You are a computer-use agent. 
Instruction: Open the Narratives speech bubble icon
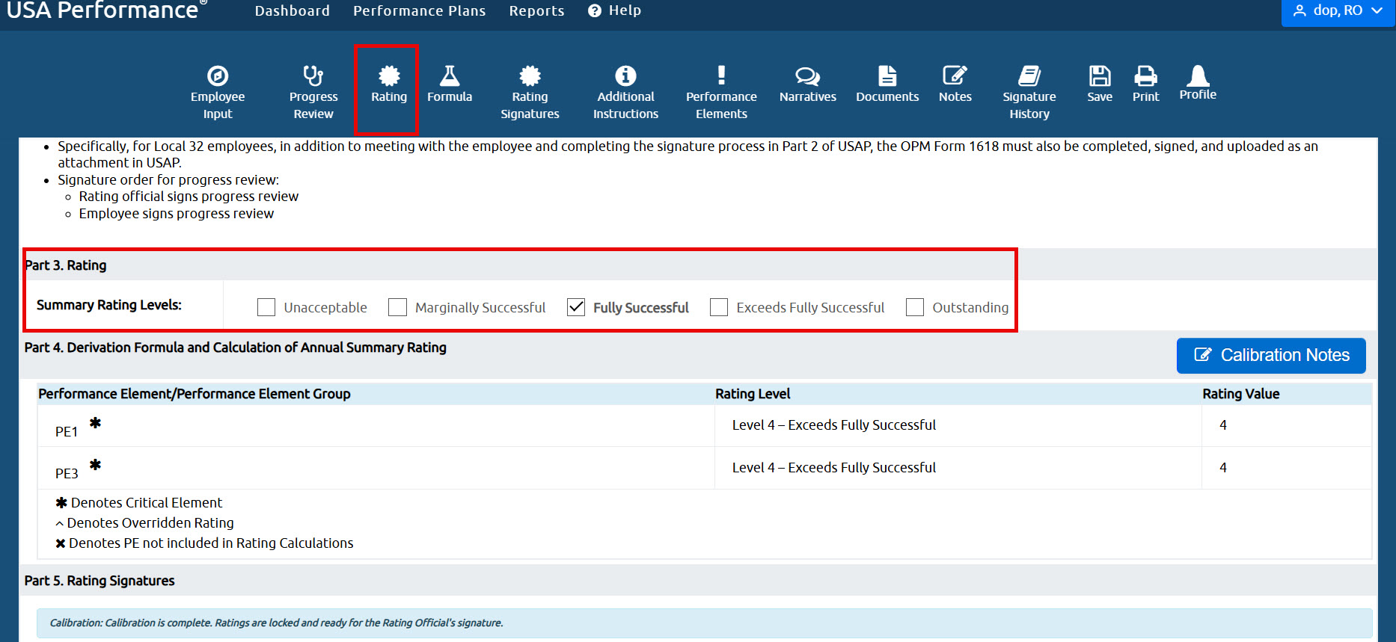pyautogui.click(x=808, y=76)
